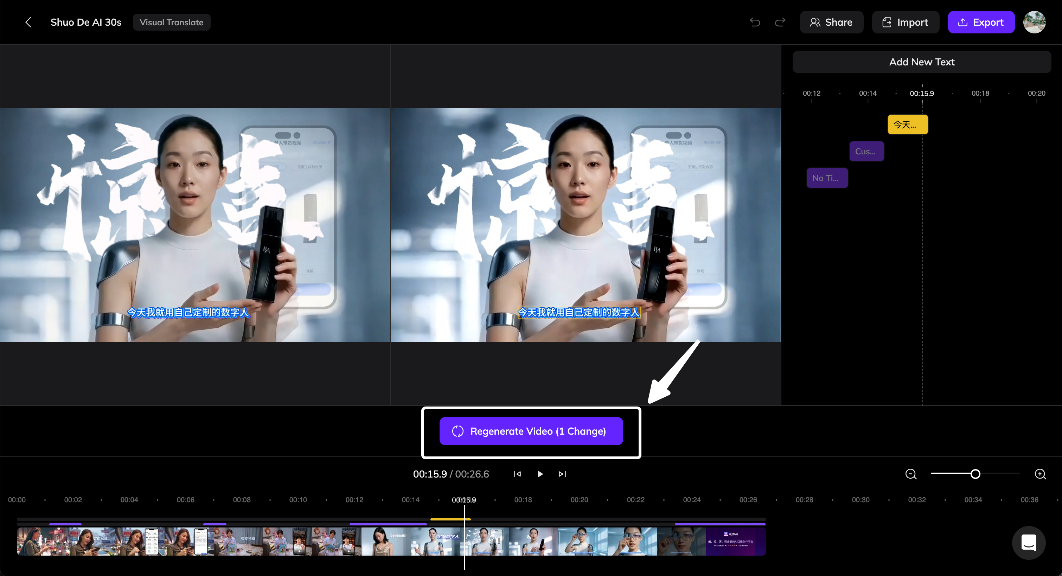The width and height of the screenshot is (1062, 576).
Task: Undo the last change
Action: click(755, 22)
